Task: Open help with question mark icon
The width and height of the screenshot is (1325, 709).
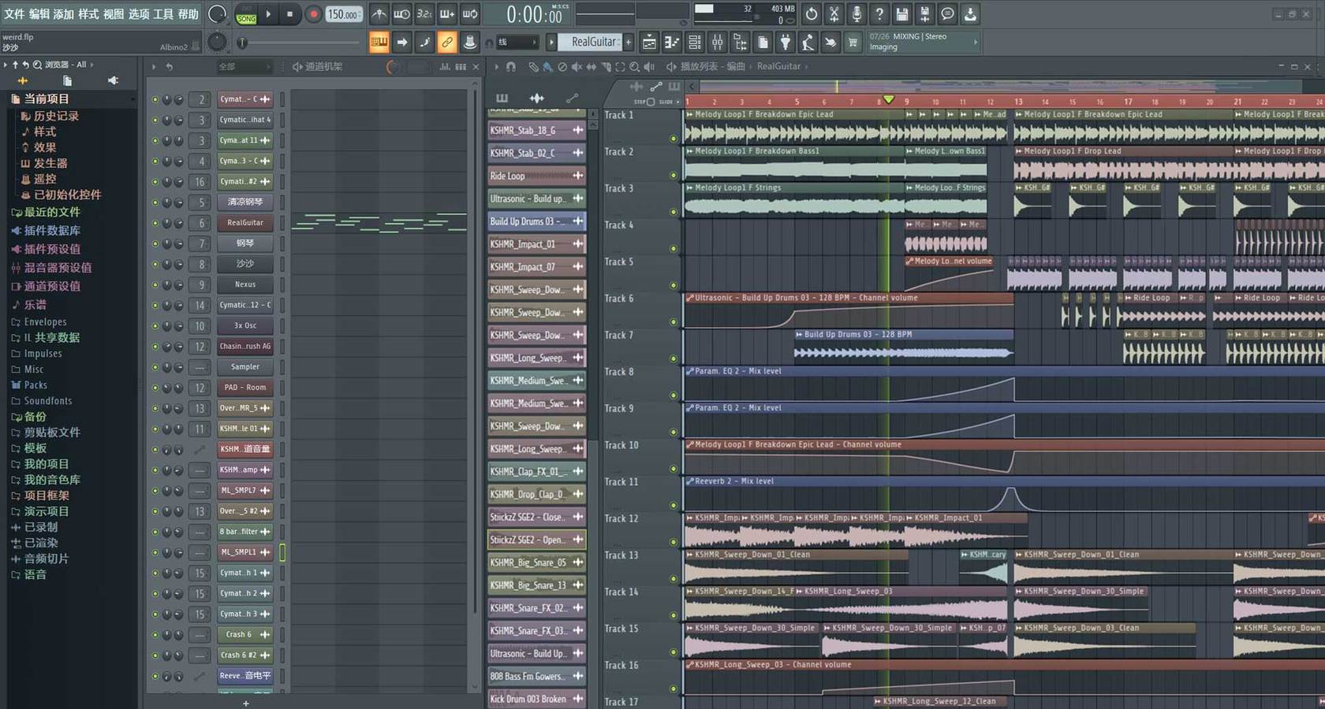Action: coord(879,13)
